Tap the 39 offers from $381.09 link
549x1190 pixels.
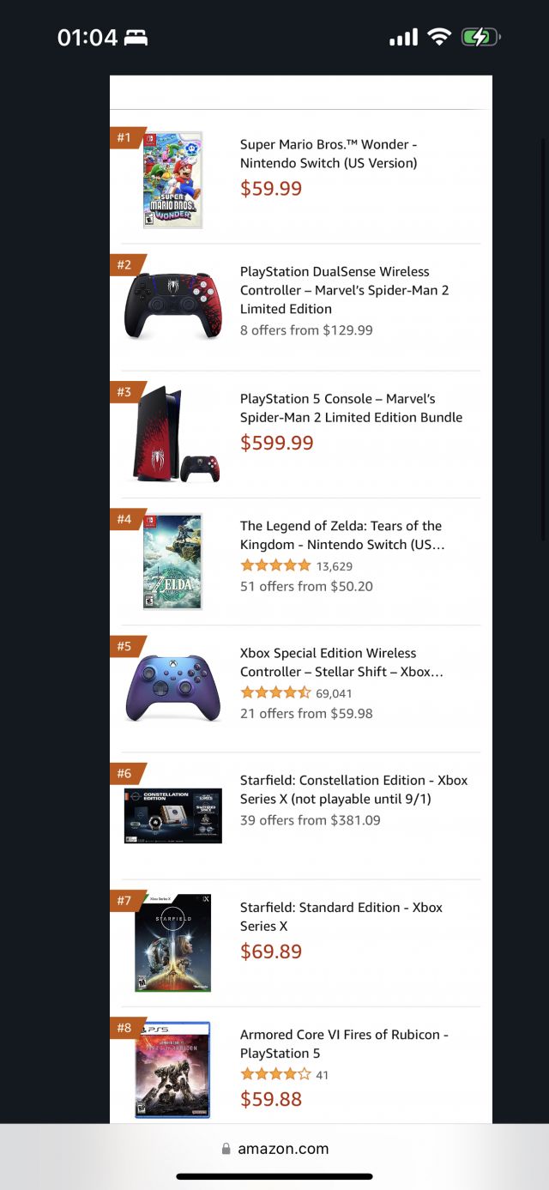click(310, 820)
